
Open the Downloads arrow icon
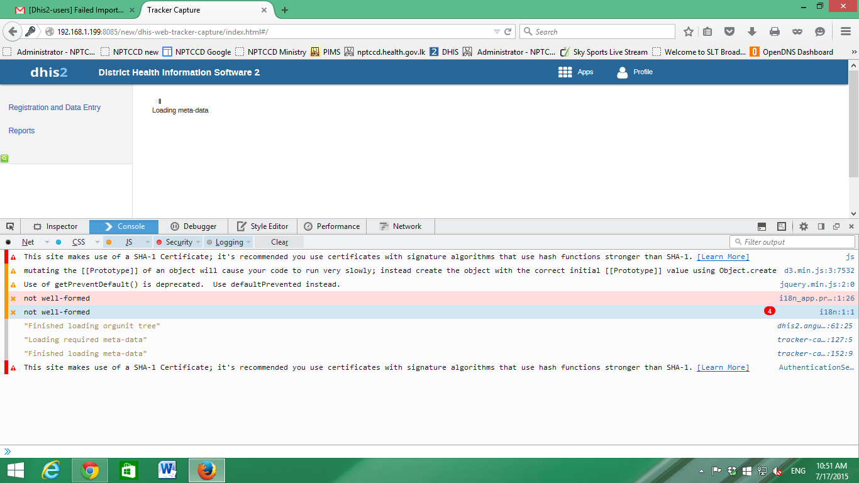pos(752,31)
